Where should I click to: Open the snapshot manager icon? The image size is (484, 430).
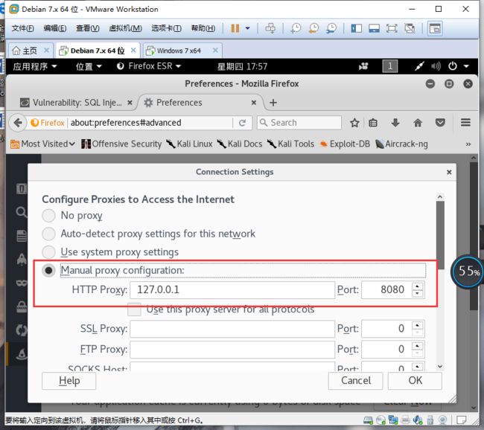pos(331,28)
